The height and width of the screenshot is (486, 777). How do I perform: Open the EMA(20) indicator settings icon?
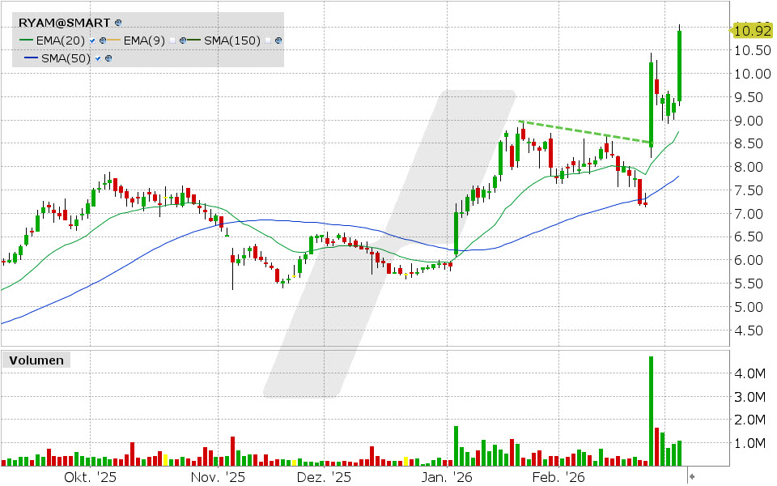102,40
